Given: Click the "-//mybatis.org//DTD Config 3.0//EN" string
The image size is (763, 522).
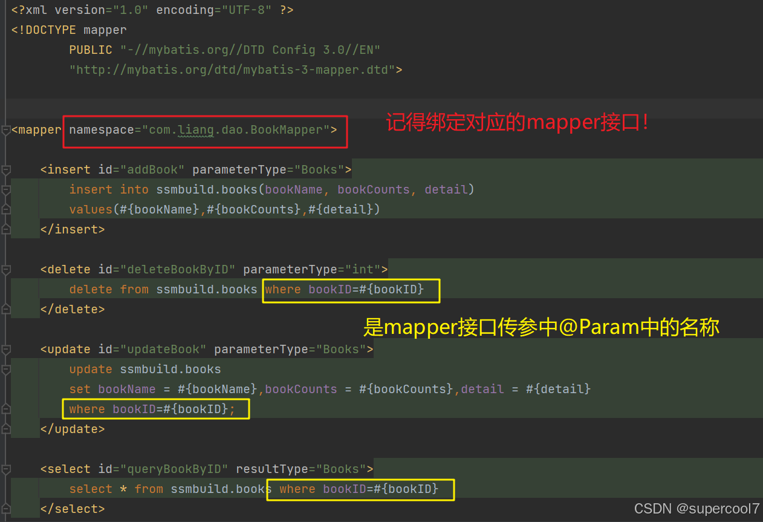Looking at the screenshot, I should [250, 50].
